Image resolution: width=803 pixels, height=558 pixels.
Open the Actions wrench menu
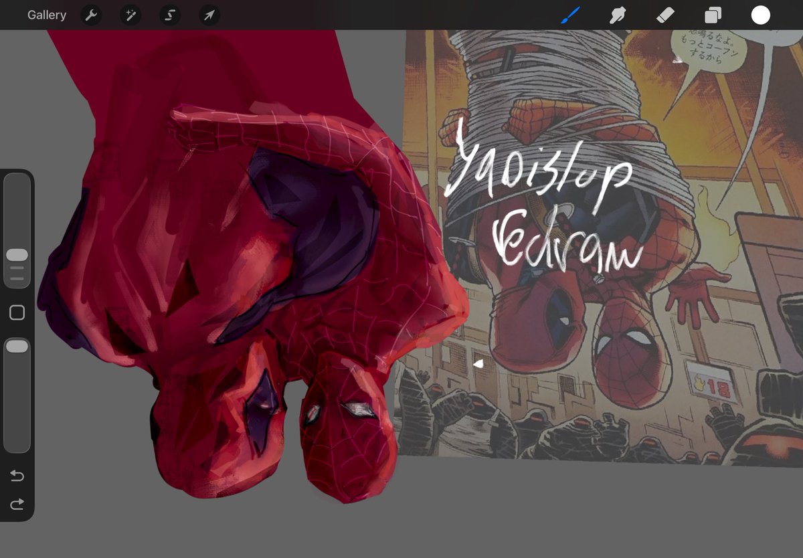[91, 15]
